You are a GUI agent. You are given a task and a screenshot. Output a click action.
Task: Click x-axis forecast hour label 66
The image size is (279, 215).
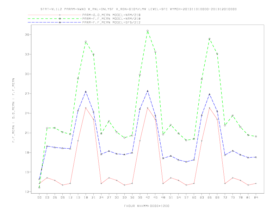tap(210, 197)
